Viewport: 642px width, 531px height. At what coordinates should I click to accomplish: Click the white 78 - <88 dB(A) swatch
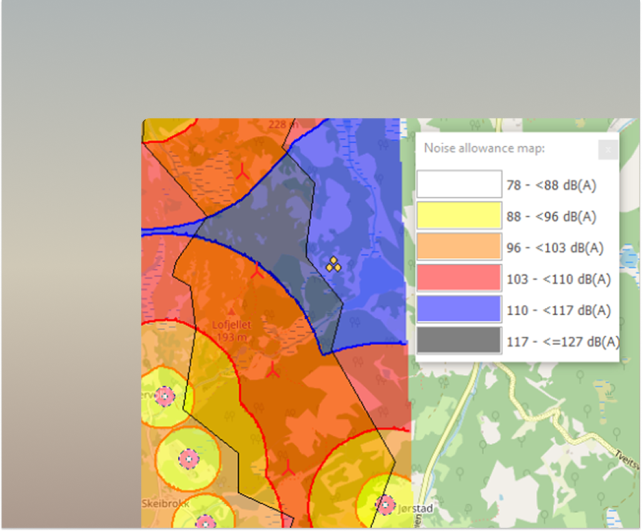pos(459,184)
